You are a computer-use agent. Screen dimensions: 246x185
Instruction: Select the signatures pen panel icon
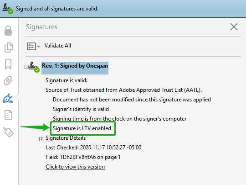tap(8, 98)
